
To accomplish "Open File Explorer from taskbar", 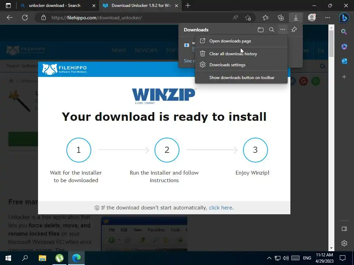I will click(42, 258).
